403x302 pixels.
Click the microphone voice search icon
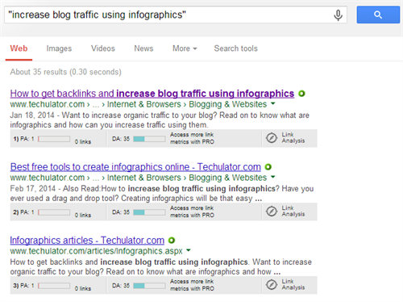pyautogui.click(x=338, y=15)
